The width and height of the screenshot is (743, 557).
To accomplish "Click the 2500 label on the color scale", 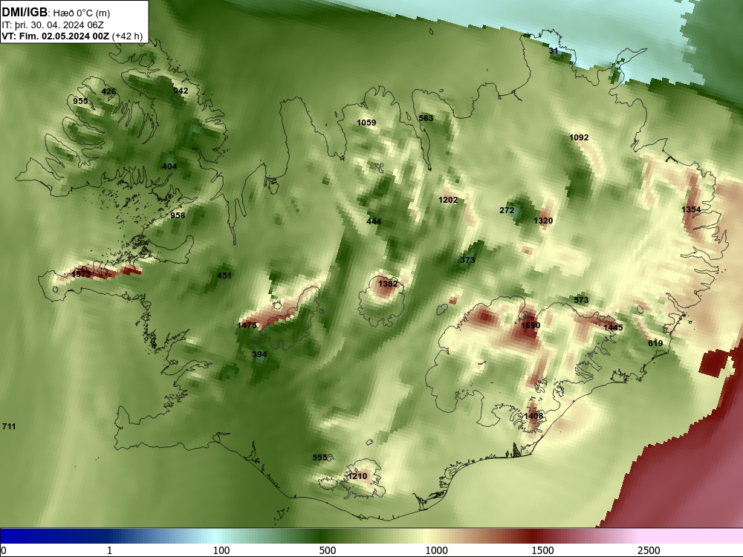I will (x=649, y=550).
